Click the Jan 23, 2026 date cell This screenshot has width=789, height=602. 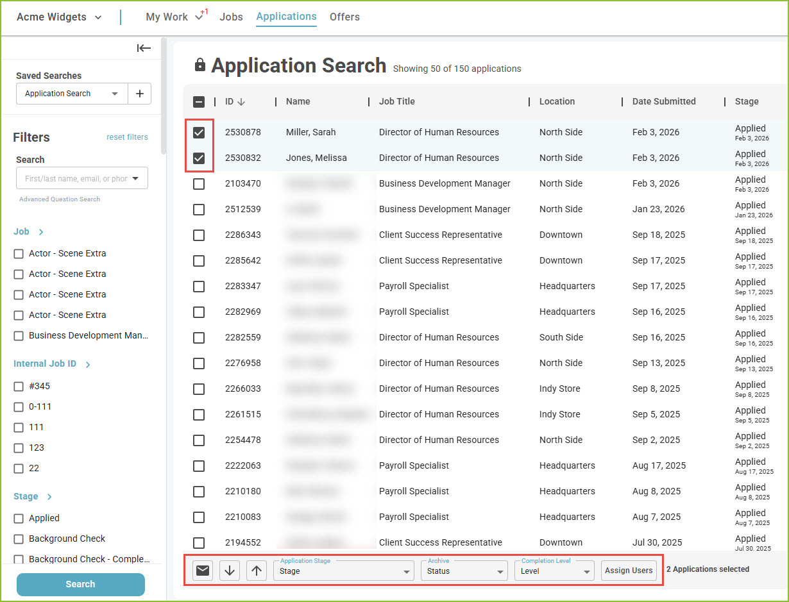658,209
